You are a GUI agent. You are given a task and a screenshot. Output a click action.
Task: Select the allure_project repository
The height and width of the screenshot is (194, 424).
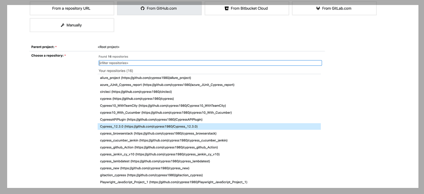(145, 78)
